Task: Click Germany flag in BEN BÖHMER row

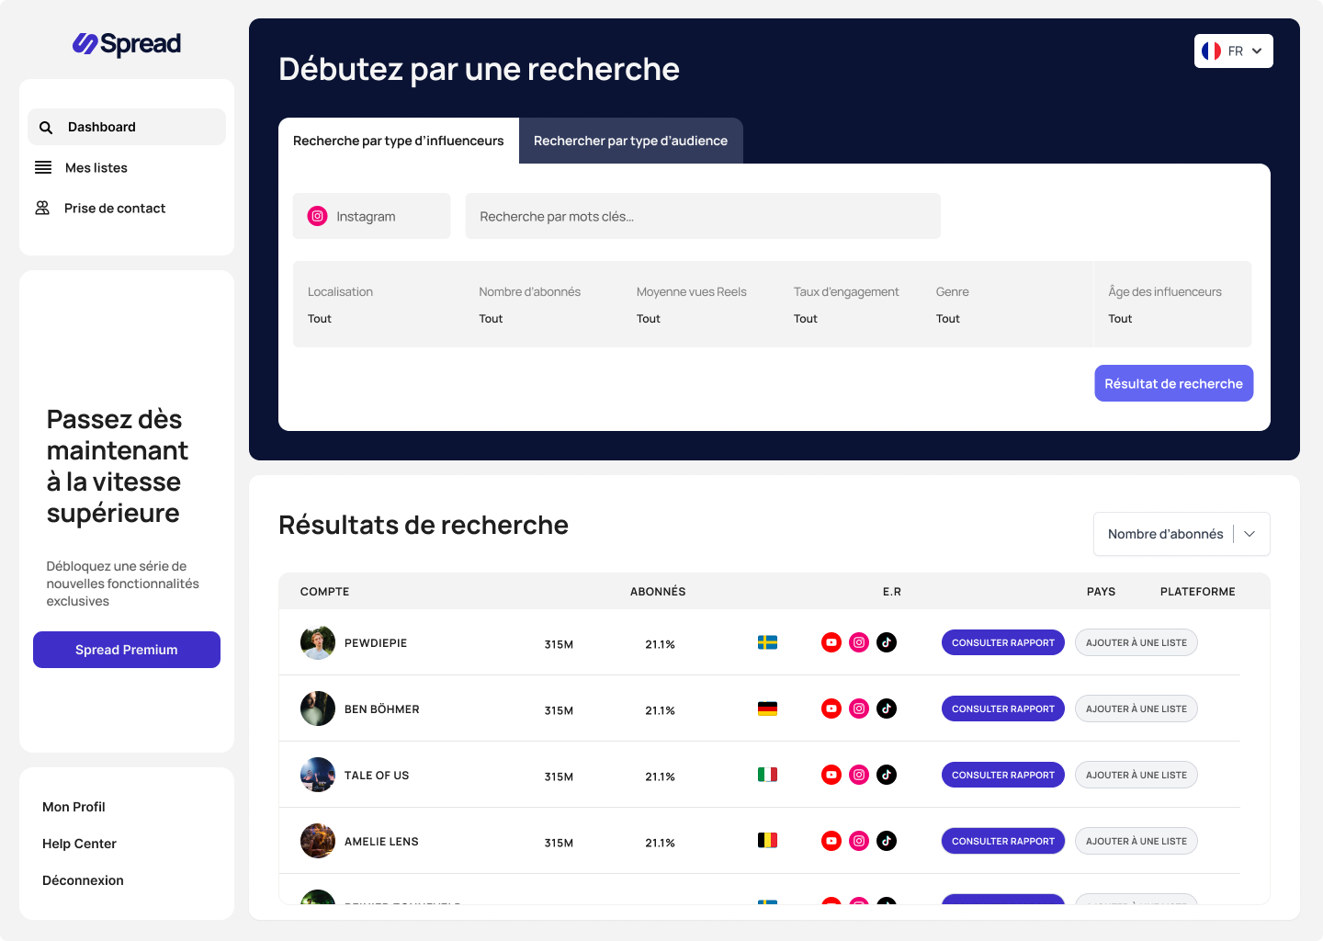Action: [767, 709]
